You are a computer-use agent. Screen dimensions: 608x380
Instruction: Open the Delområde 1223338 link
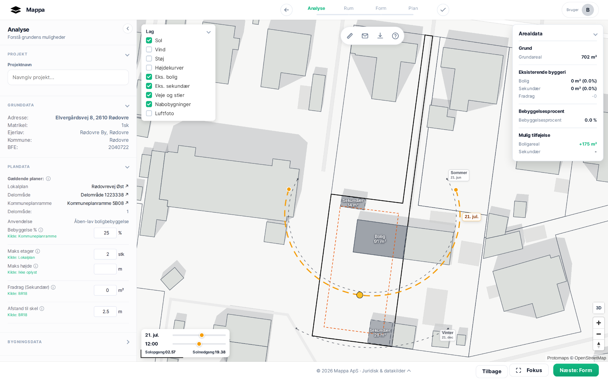[104, 195]
